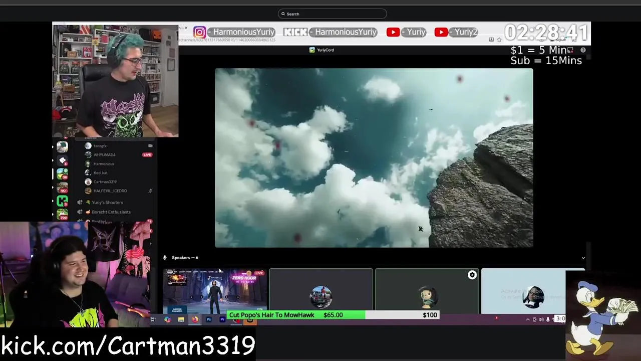Click the Search box at top
This screenshot has width=641, height=361.
coord(332,14)
